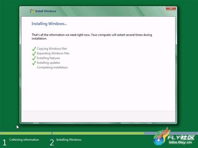Click the Install Windows title text
Image resolution: width=198 pixels, height=148 pixels.
tap(46, 11)
